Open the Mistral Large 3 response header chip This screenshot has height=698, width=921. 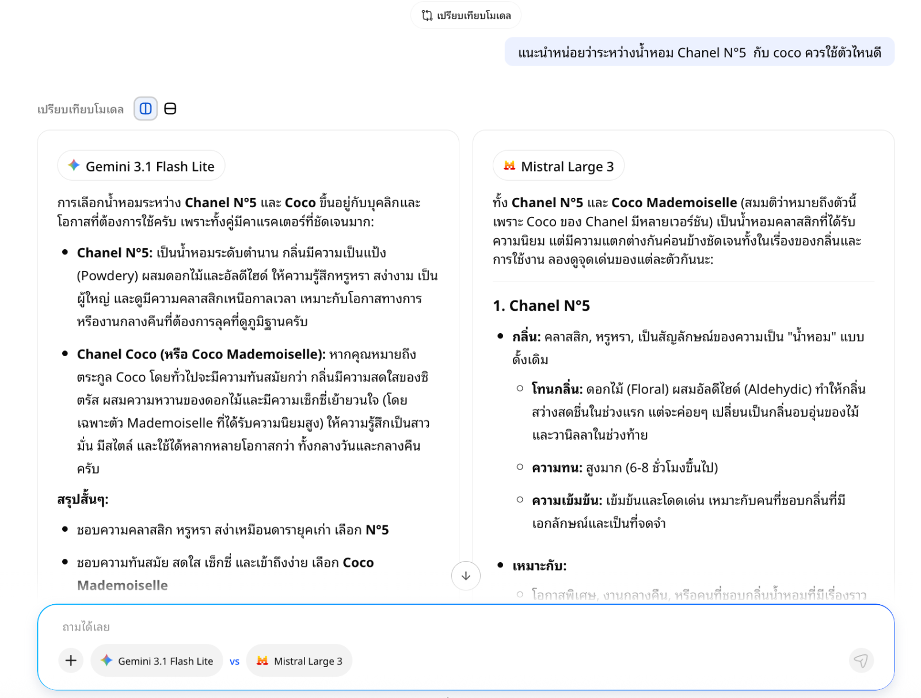pos(558,166)
